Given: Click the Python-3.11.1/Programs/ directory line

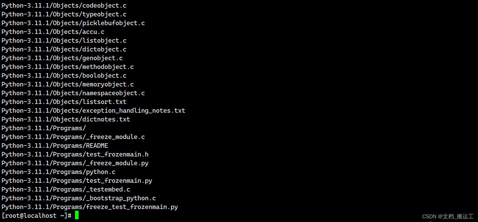Looking at the screenshot, I should point(44,128).
